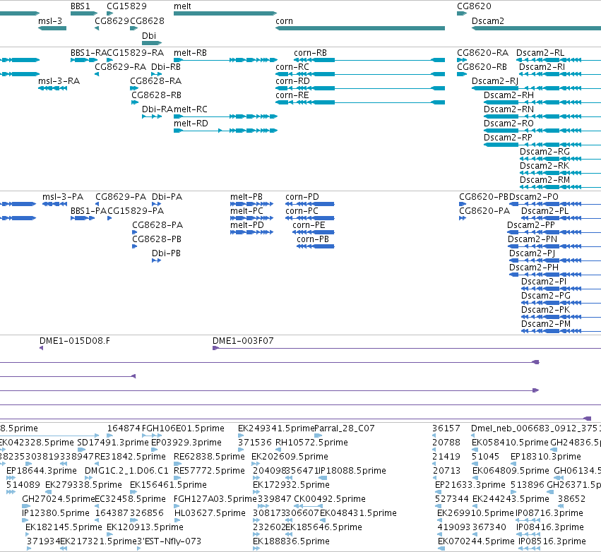Select the DME1-015D08.F clone label

pos(75,341)
